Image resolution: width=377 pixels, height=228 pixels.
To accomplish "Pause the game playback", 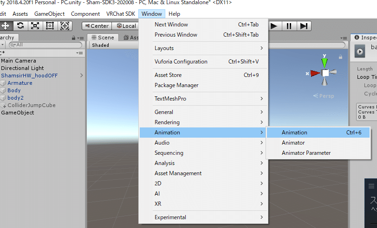I will [x=289, y=26].
